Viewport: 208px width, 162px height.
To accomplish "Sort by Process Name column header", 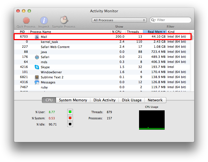I will [70, 32].
